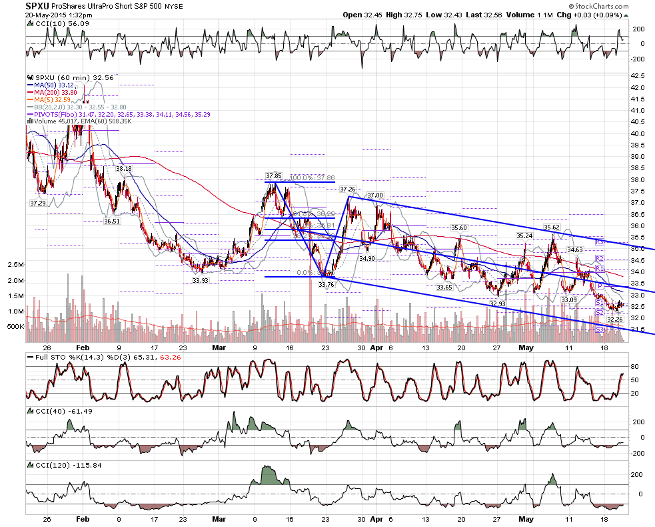Click the candlestick icon beside SPXU (60 min)
This screenshot has width=655, height=527.
(30, 78)
